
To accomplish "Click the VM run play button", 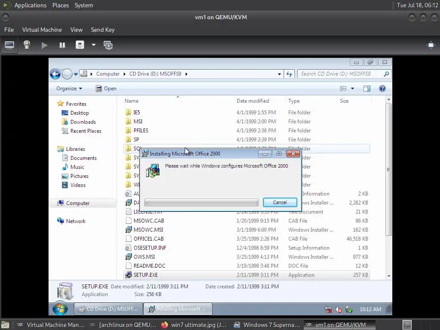I will point(44,45).
